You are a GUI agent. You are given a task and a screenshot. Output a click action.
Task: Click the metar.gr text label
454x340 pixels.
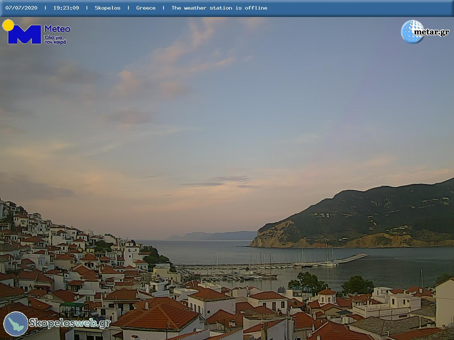click(431, 32)
